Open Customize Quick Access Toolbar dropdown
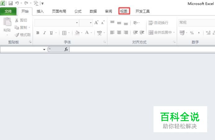 point(43,3)
